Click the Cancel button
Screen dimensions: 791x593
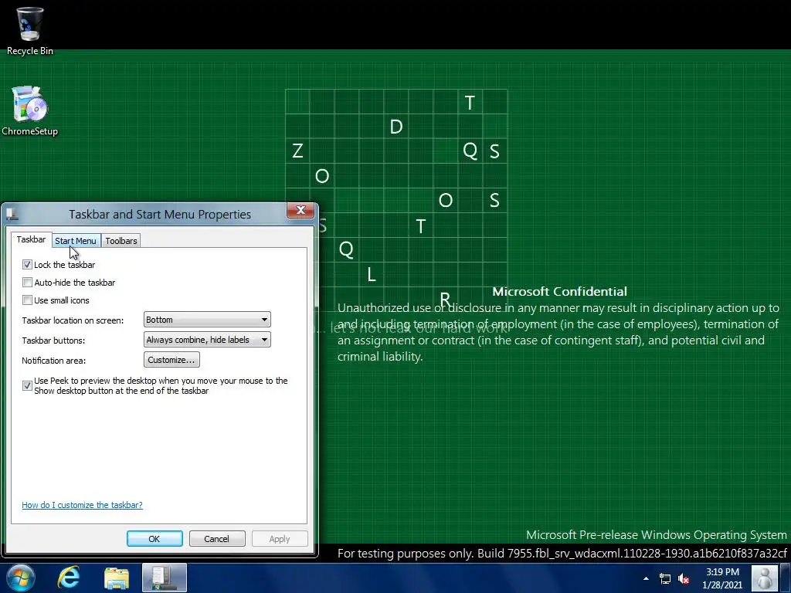coord(217,538)
